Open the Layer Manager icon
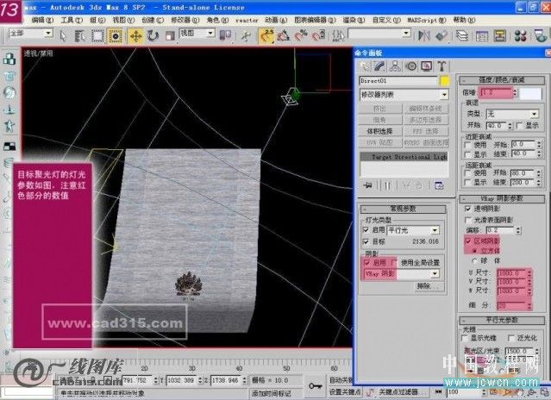The height and width of the screenshot is (400, 551). pyautogui.click(x=461, y=35)
